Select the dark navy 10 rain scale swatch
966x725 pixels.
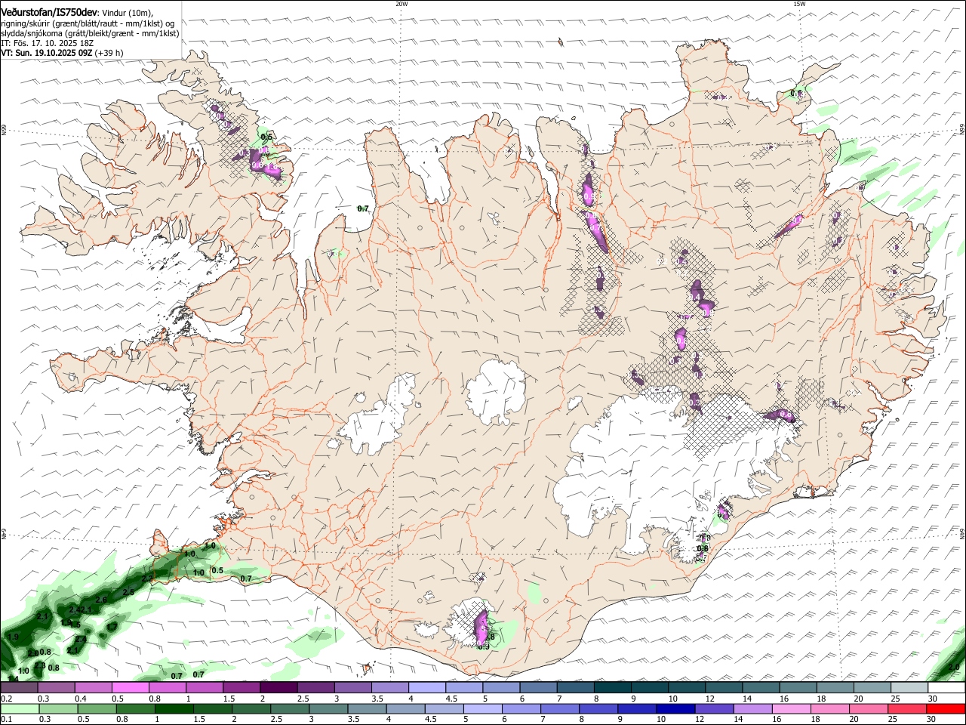(x=675, y=708)
